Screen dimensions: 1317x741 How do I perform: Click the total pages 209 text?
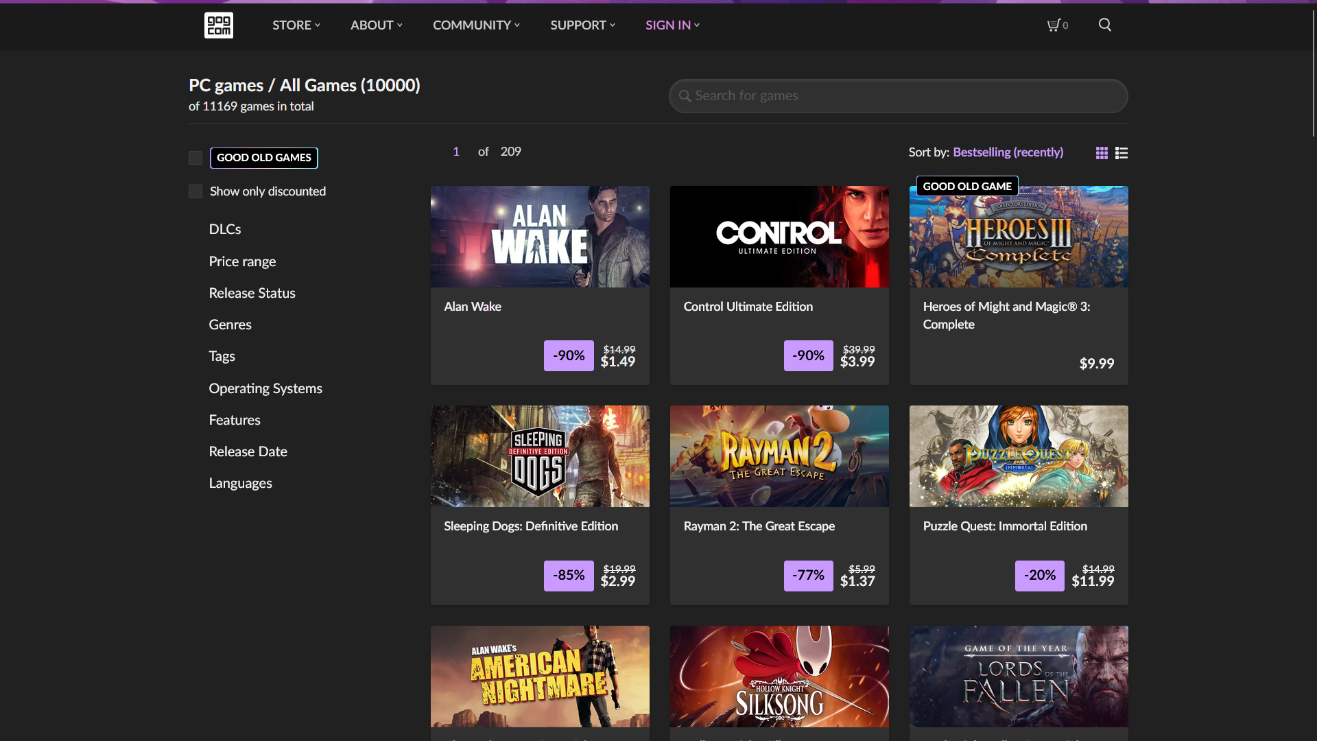[x=510, y=152]
